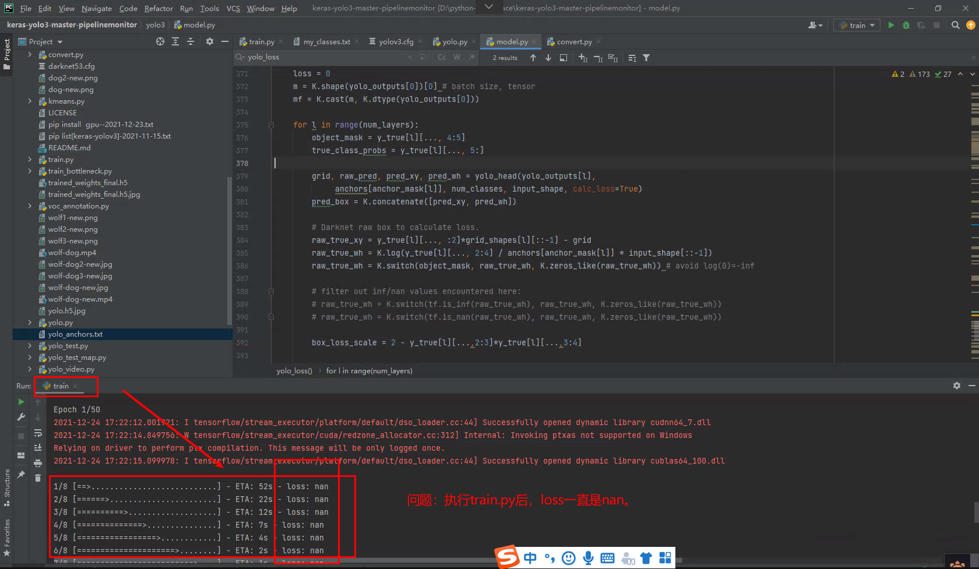Open Search Everywhere with the magnifier icon
Viewport: 979px width, 569px height.
(956, 25)
